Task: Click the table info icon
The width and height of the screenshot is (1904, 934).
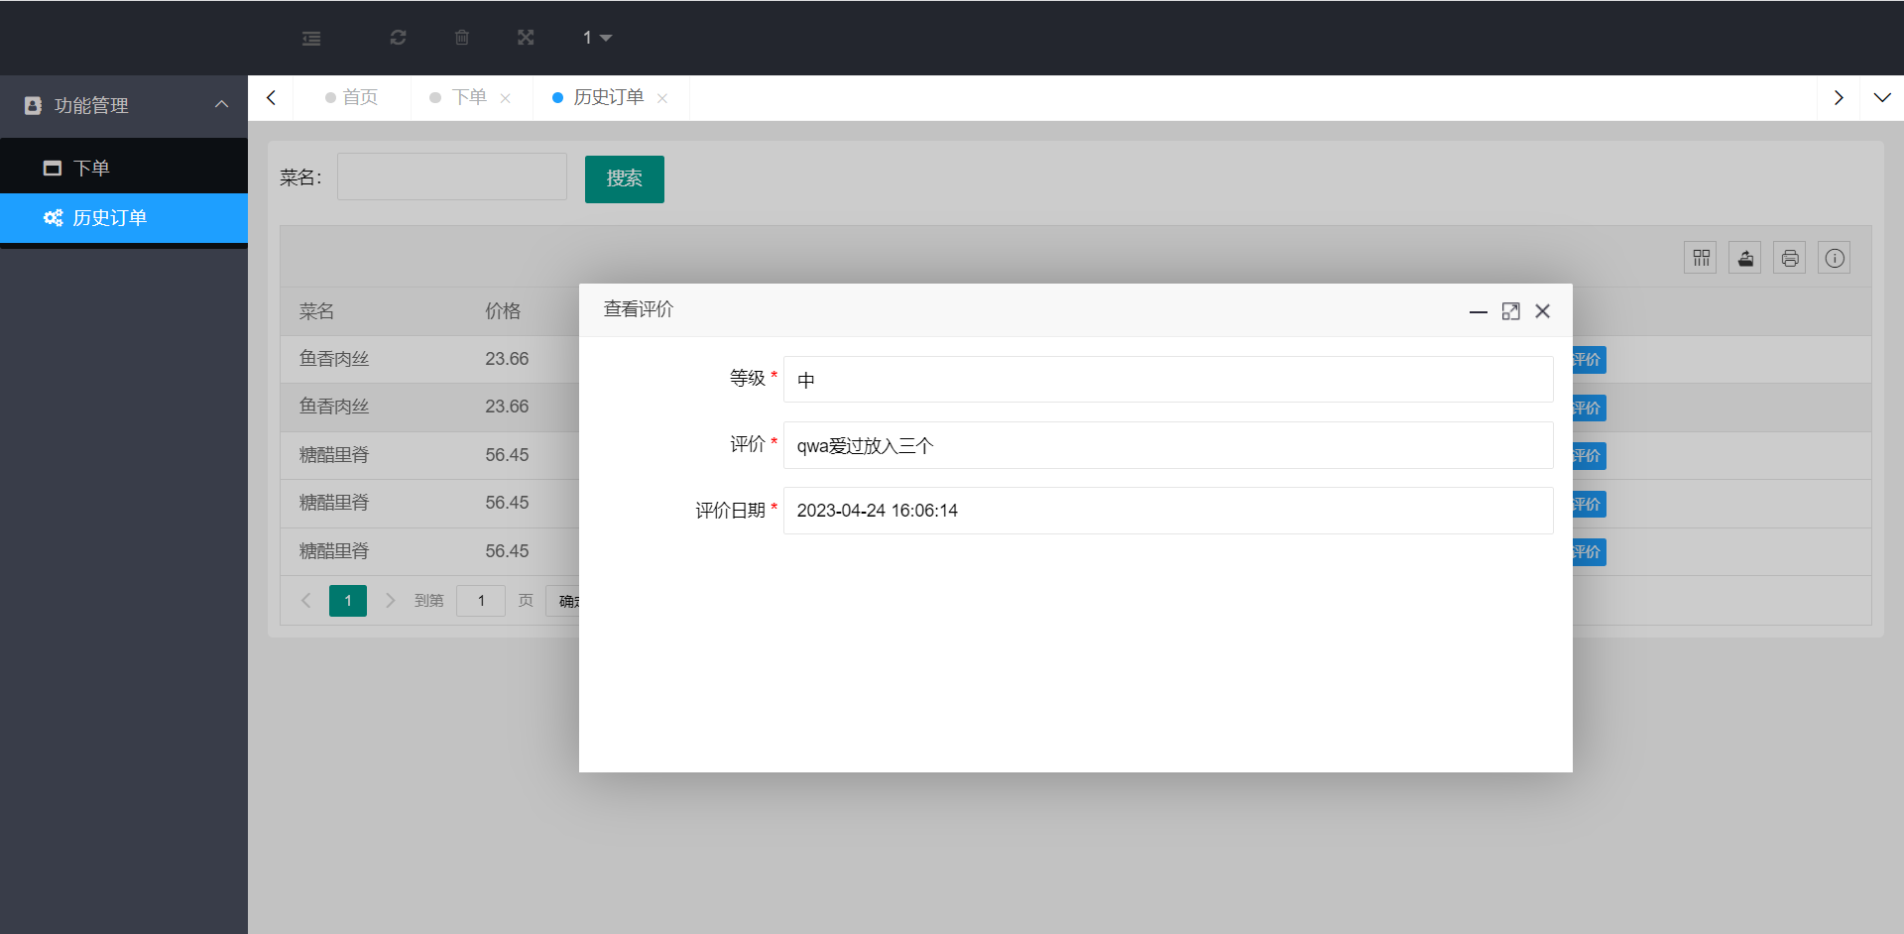Action: [1835, 258]
